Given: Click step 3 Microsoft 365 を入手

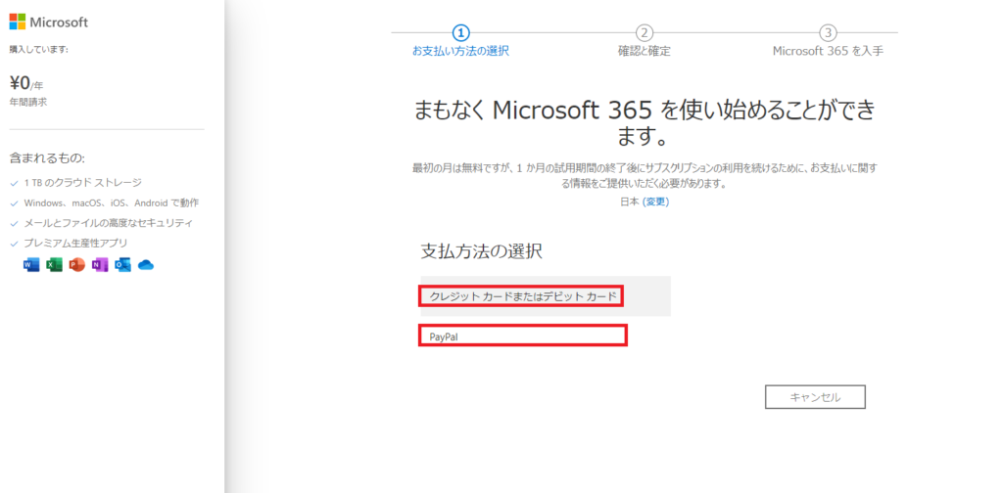Looking at the screenshot, I should point(828,42).
